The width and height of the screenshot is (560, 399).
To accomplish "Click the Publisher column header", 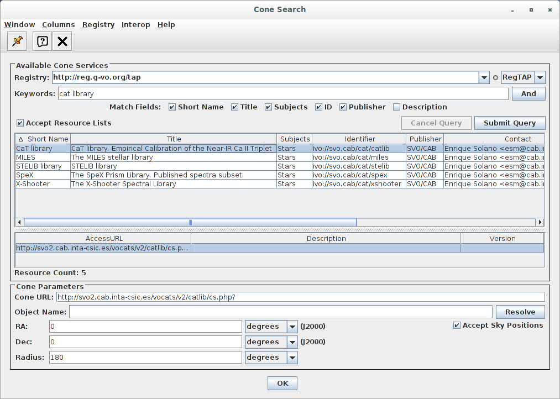I will 425,139.
